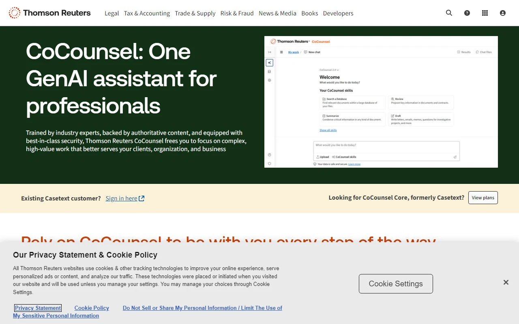Screen dimensions: 519x324
Task: Click the 'All Thomson Reuters websites use cookies' paragraph
Action: (x=146, y=280)
